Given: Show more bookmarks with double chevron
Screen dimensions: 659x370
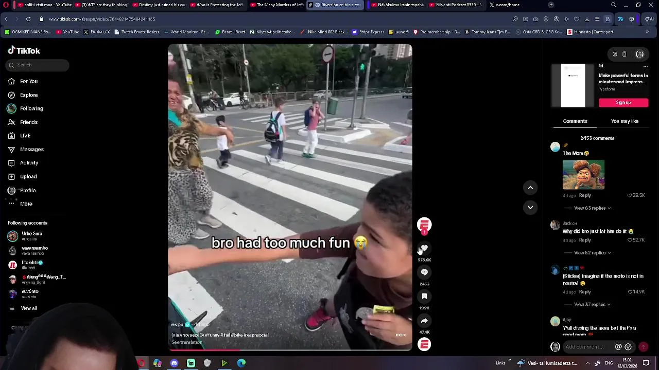Looking at the screenshot, I should click(647, 32).
